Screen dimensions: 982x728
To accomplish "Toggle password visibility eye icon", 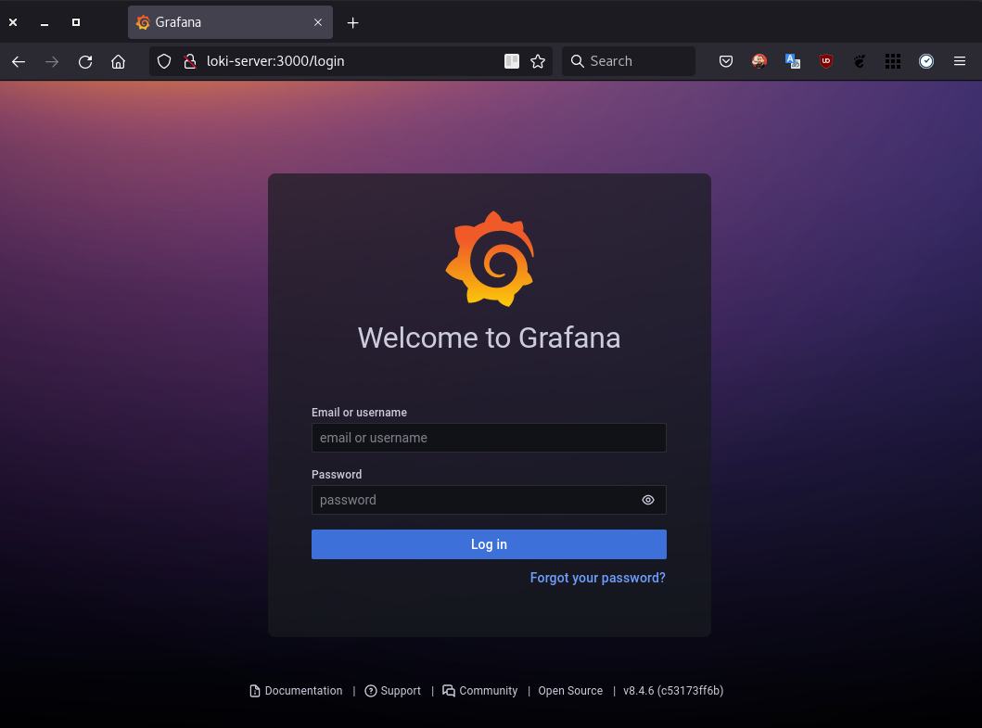I will pos(648,500).
